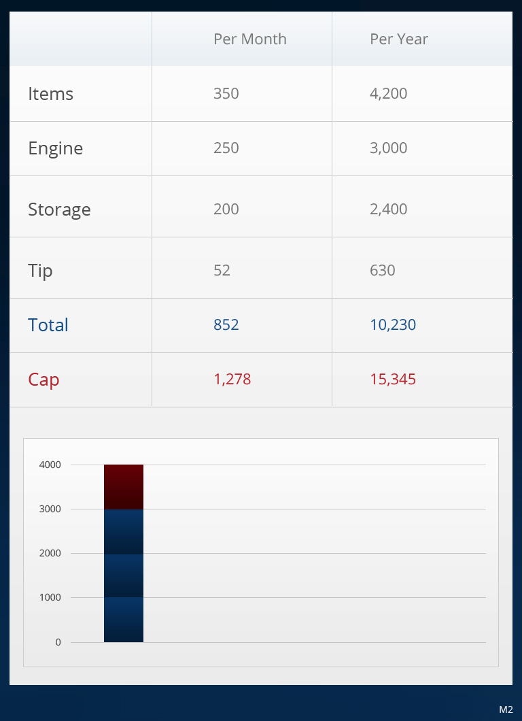Click the Total per month value 852
Image resolution: width=522 pixels, height=721 pixels.
[226, 325]
